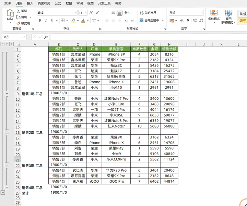
Task: Open number format dropdown 常规
Action: click(202, 13)
